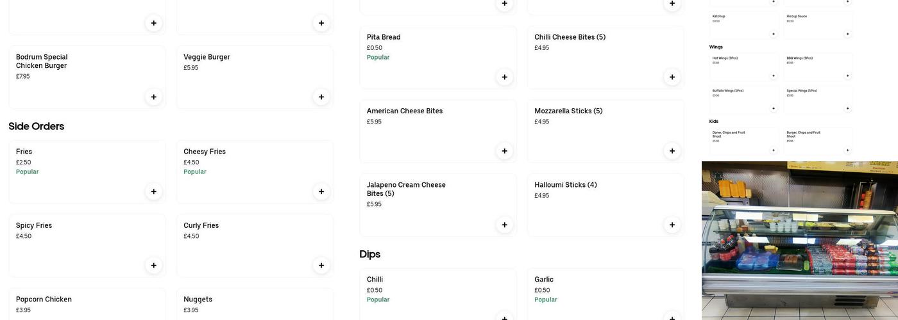Add Hot Wings (5Pcs) in small menu
This screenshot has width=898, height=320.
773,76
